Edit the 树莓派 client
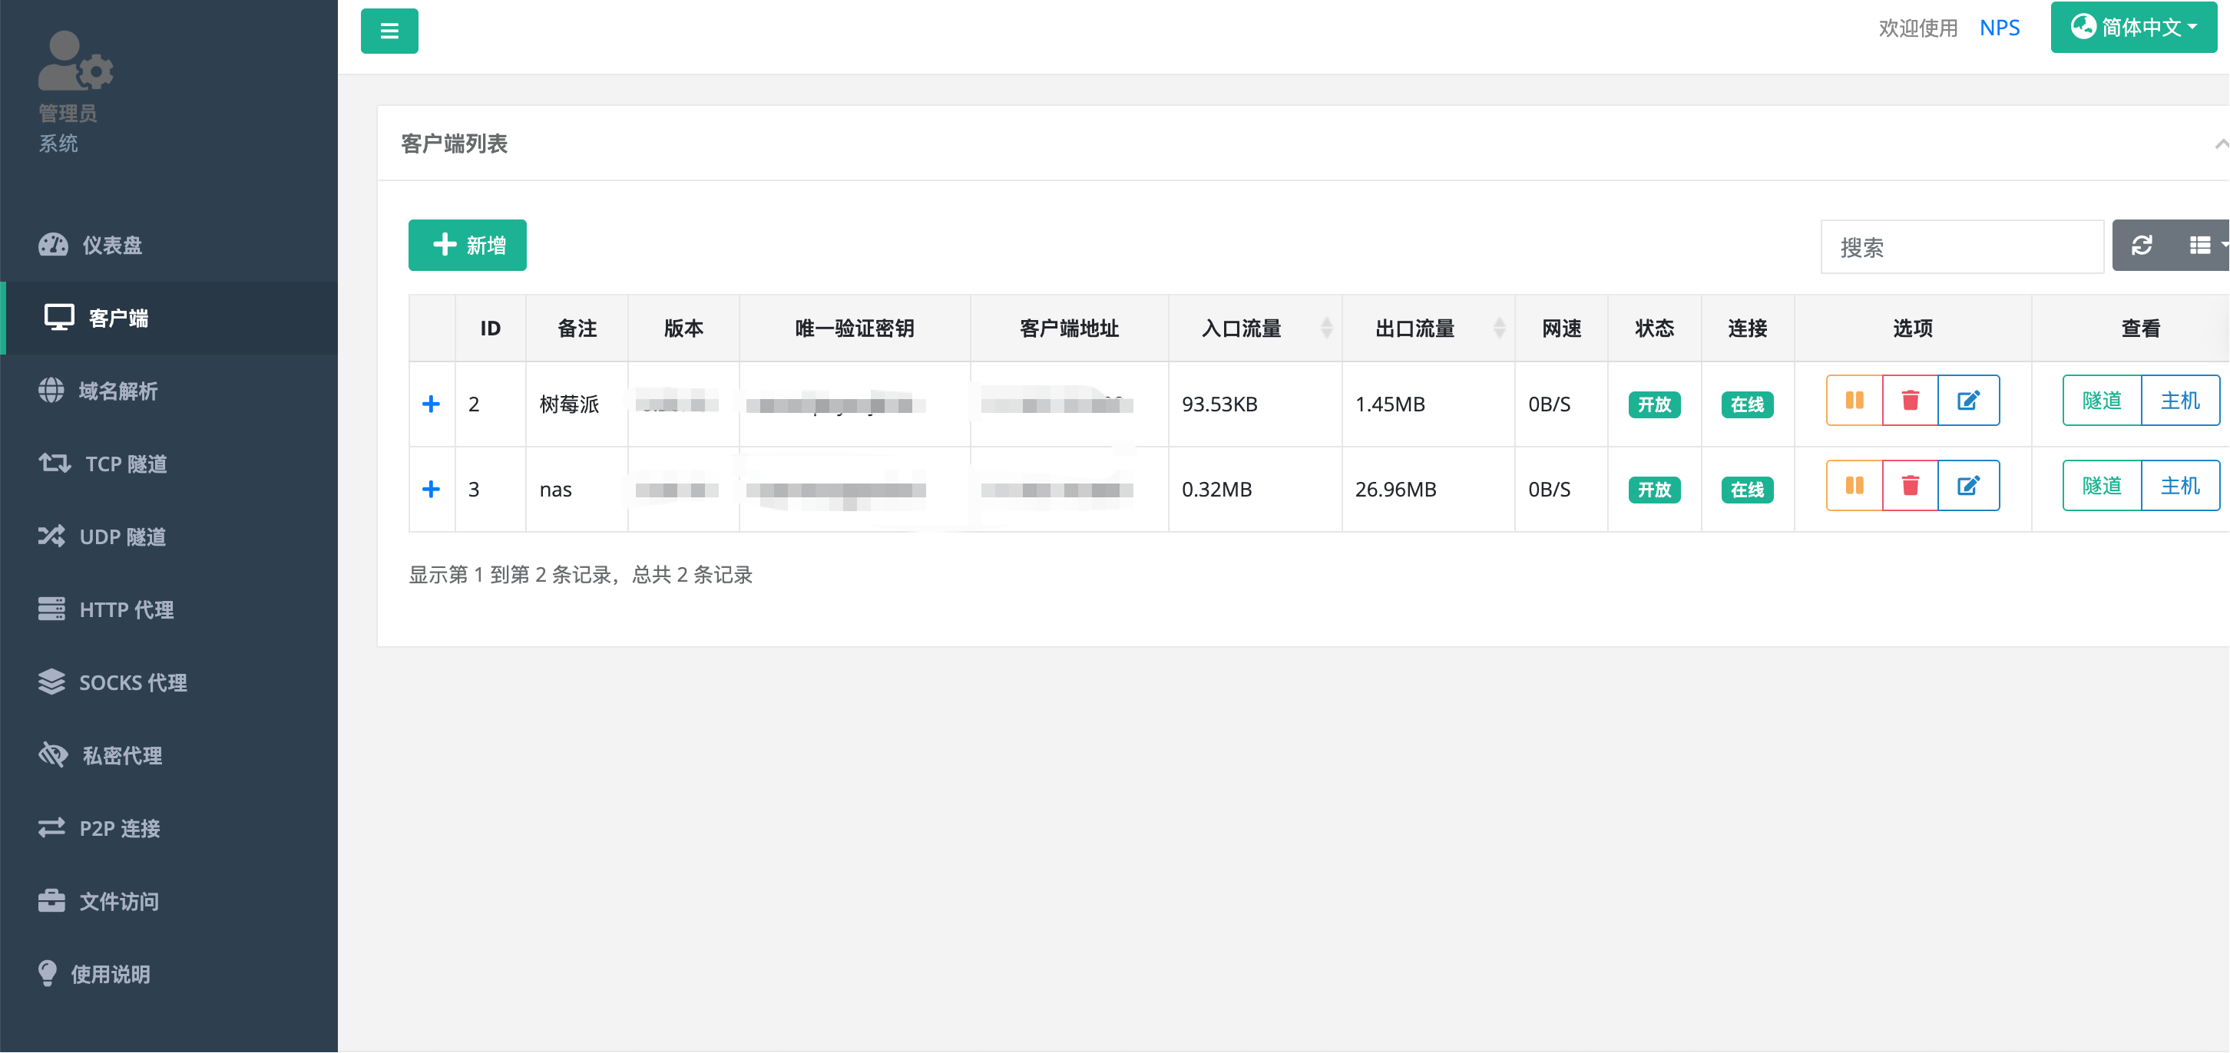Viewport: 2230px width, 1053px height. [x=1967, y=400]
